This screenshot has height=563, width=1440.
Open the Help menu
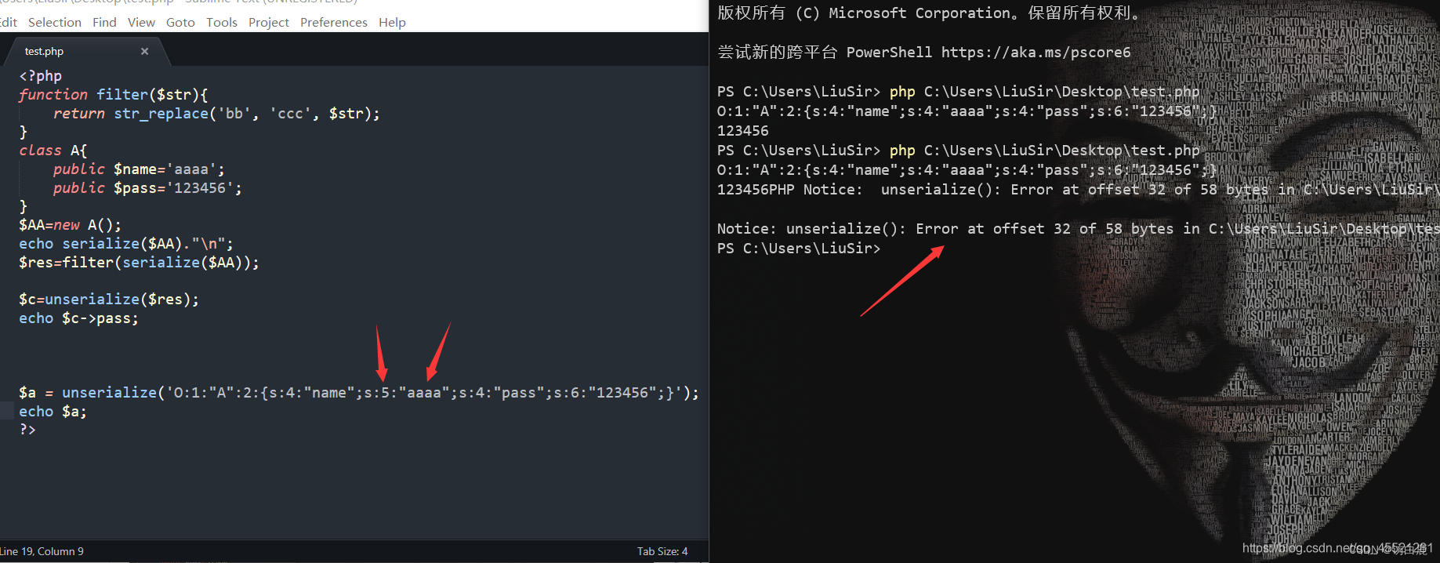click(392, 22)
